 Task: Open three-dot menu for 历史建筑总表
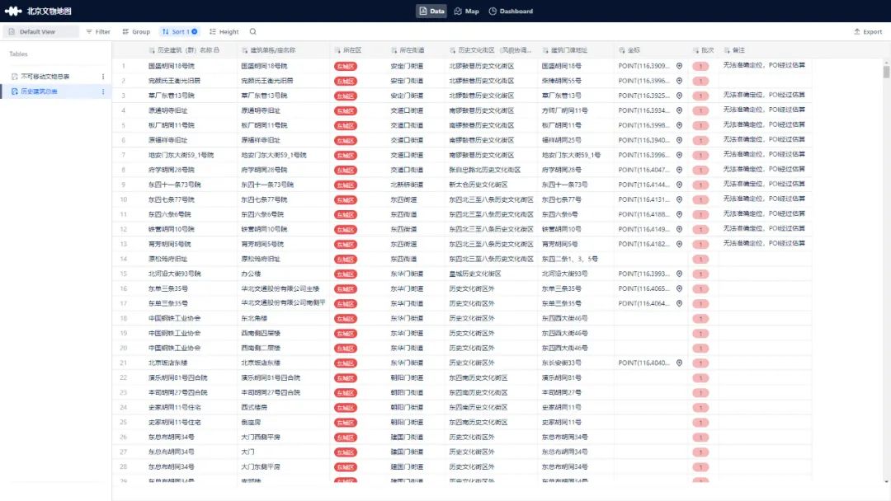[x=103, y=91]
